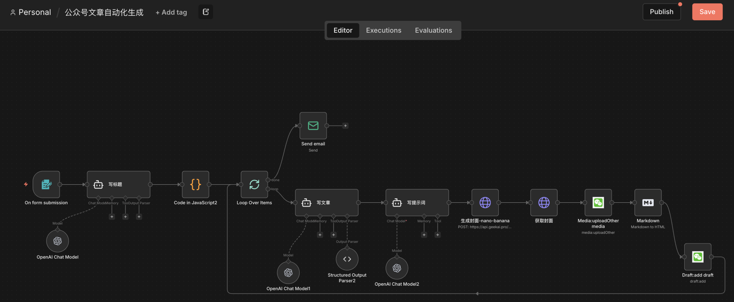Click the Markdown to HTML node

click(648, 203)
